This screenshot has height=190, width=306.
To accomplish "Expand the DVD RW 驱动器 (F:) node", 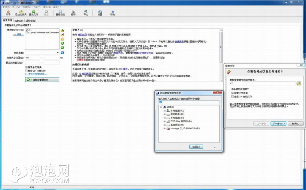I will coord(165,121).
